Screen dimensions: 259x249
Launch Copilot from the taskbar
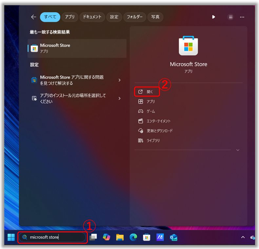106,237
